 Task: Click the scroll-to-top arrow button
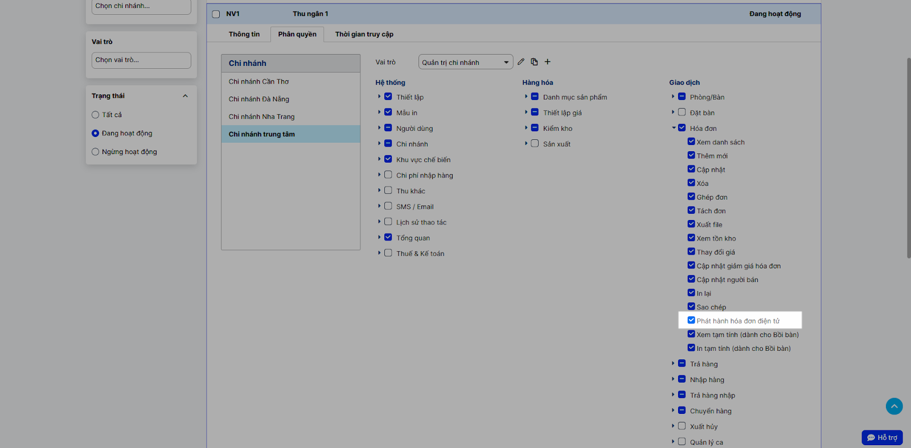coord(894,406)
